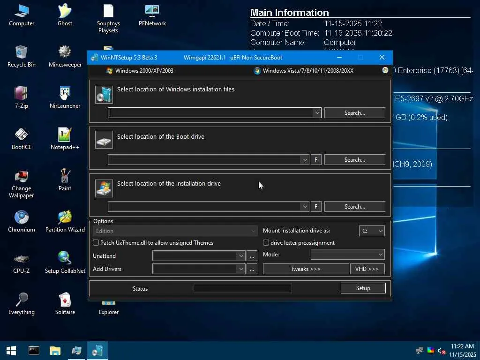Open CPU-Z desktop icon
Screen dimensions: 480x360
tap(22, 263)
